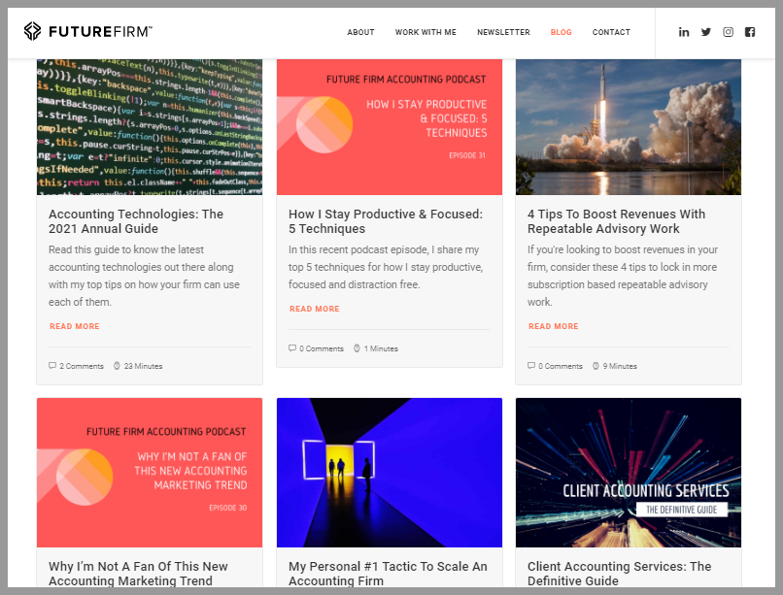The image size is (783, 595).
Task: Click clock icon beside 1 Minutes
Action: pos(357,348)
